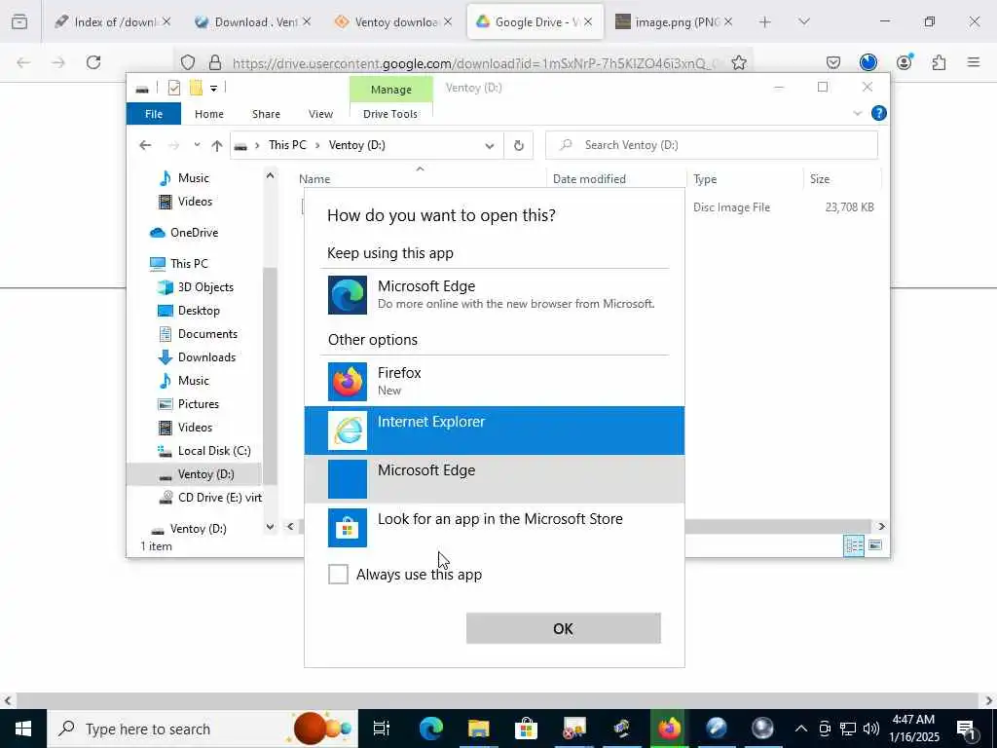
Task: Tick the Always use this app checkbox
Action: [x=338, y=574]
